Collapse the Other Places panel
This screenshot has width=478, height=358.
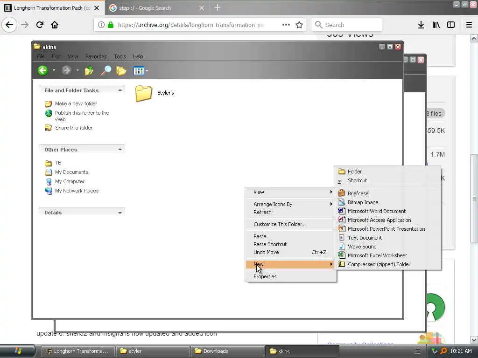pos(120,150)
